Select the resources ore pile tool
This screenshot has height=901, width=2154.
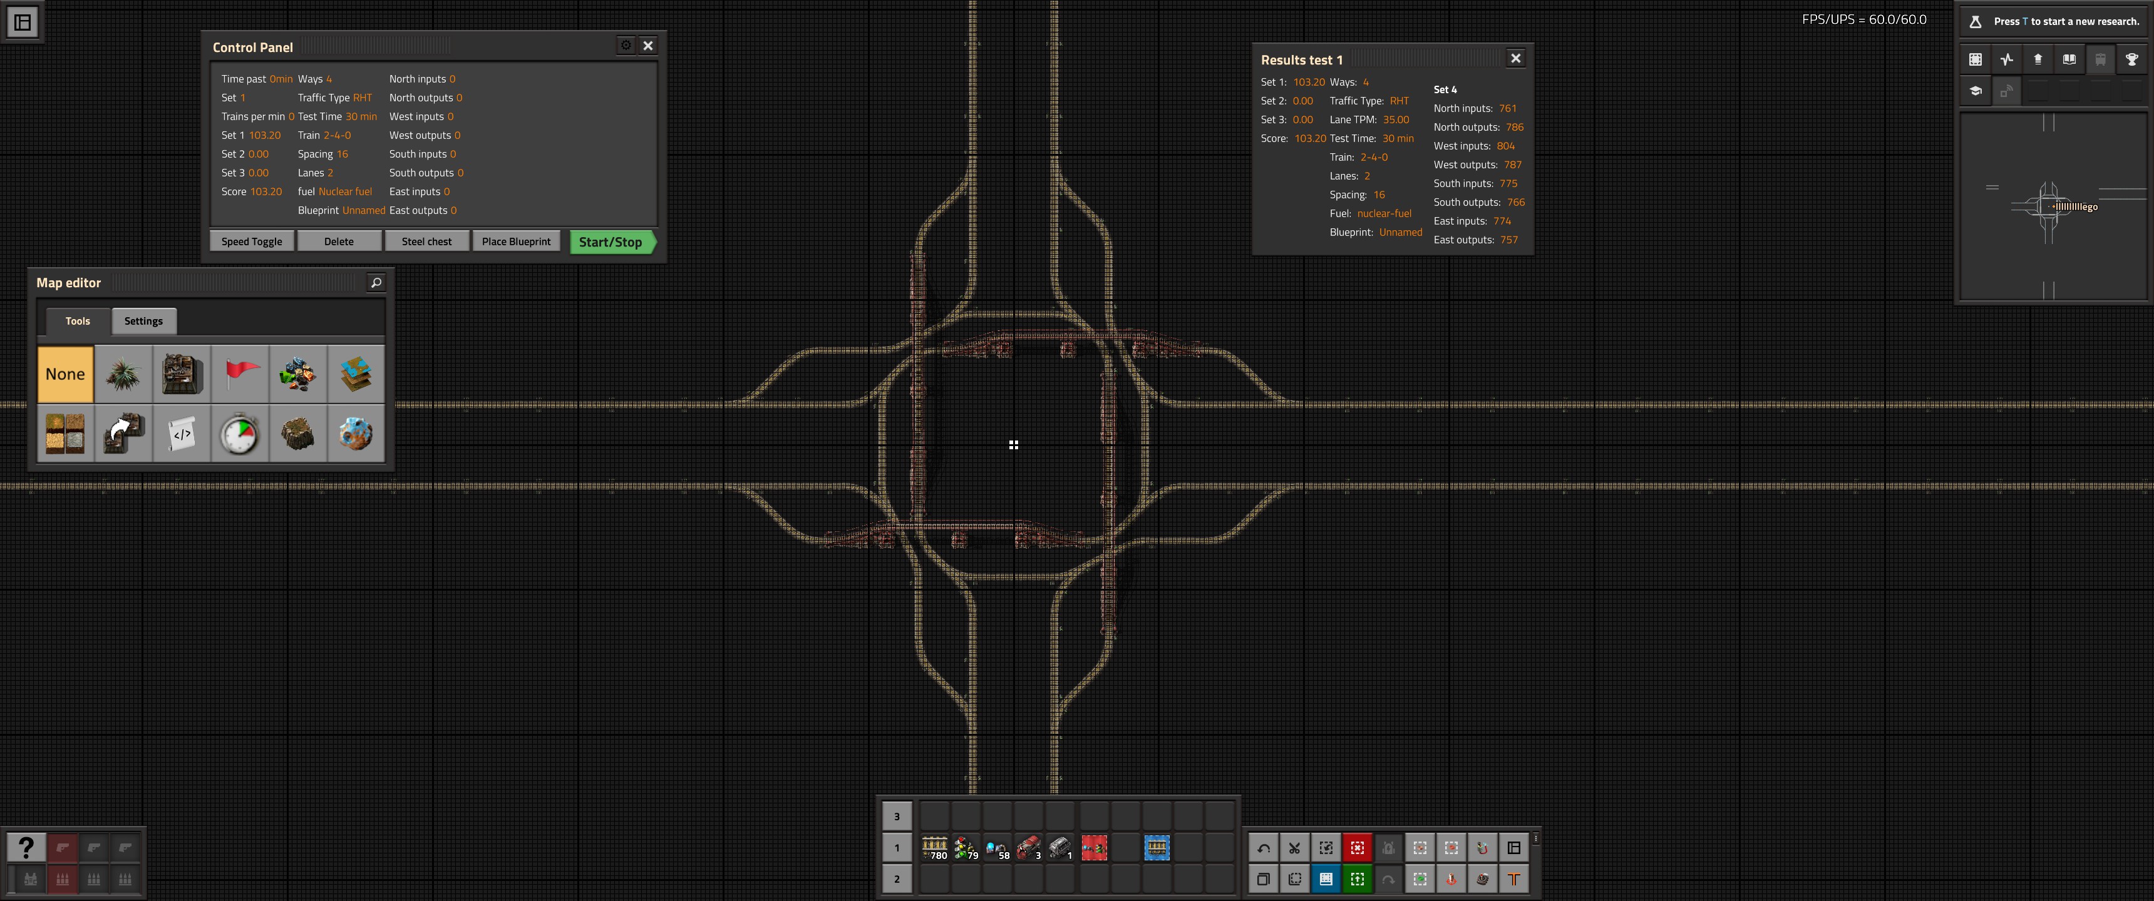[297, 374]
